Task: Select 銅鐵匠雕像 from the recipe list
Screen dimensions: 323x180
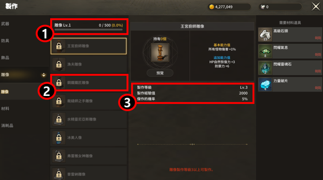Action: click(89, 82)
